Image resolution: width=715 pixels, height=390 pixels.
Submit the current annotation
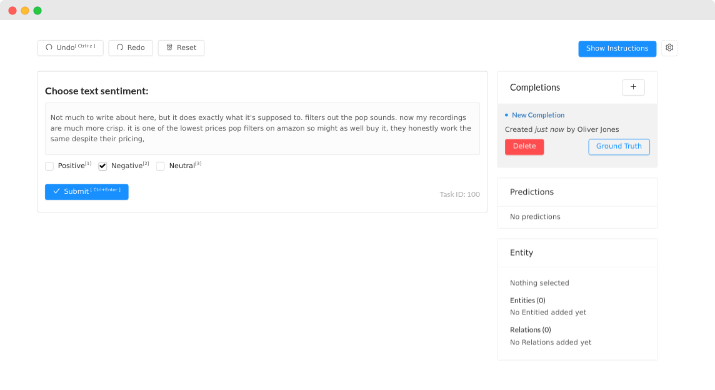point(87,192)
